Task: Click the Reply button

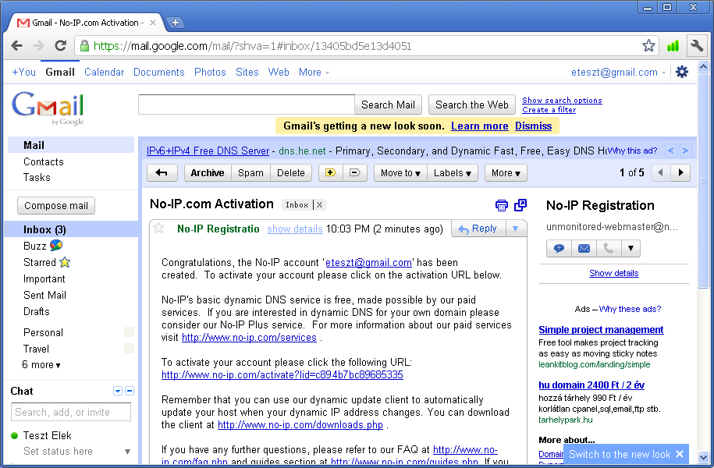Action: tap(478, 229)
